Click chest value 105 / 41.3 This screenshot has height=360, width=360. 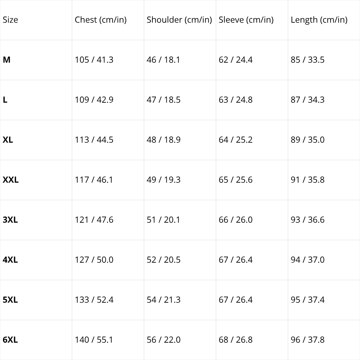(x=94, y=60)
